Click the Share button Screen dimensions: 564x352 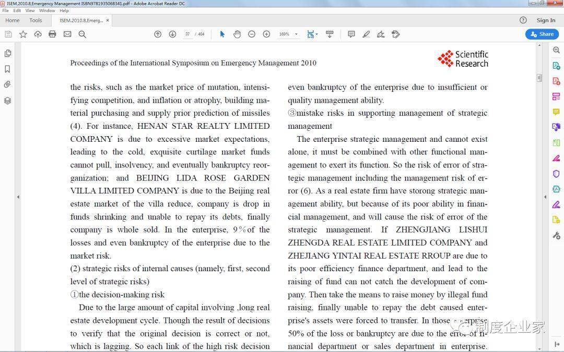pos(542,34)
